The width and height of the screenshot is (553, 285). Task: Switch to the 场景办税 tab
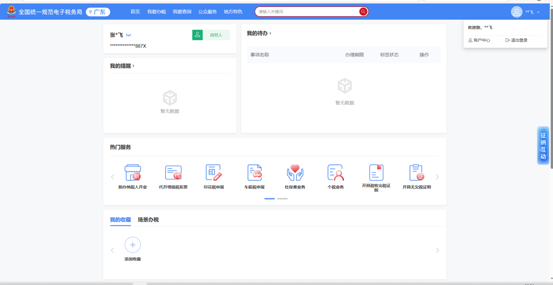148,220
